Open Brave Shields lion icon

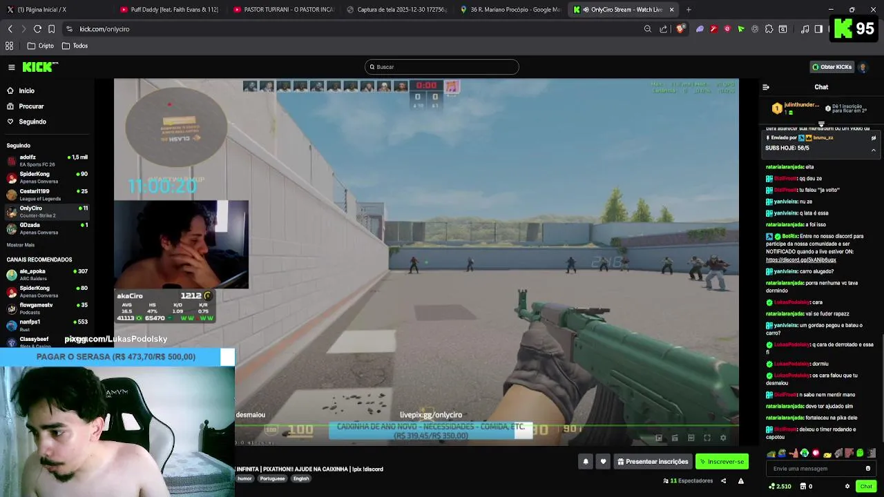pyautogui.click(x=680, y=29)
